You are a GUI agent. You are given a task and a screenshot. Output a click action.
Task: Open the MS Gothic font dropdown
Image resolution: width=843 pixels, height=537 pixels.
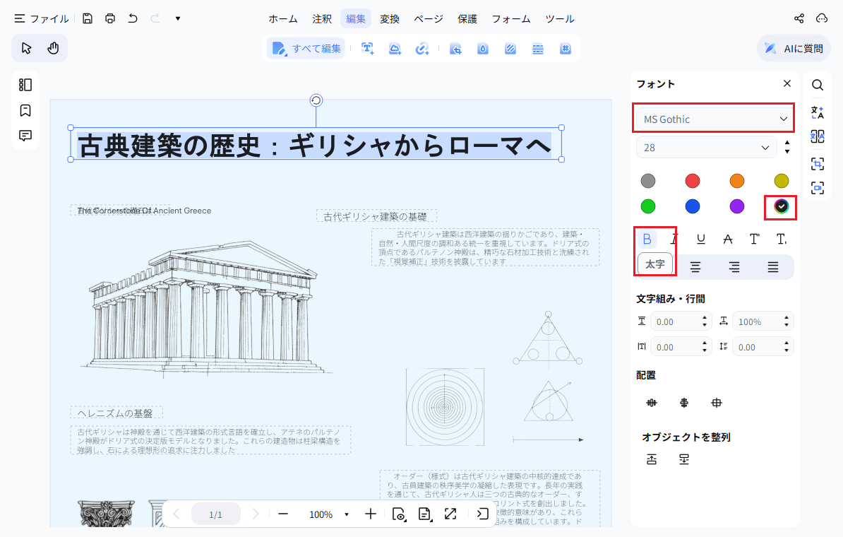(x=715, y=119)
